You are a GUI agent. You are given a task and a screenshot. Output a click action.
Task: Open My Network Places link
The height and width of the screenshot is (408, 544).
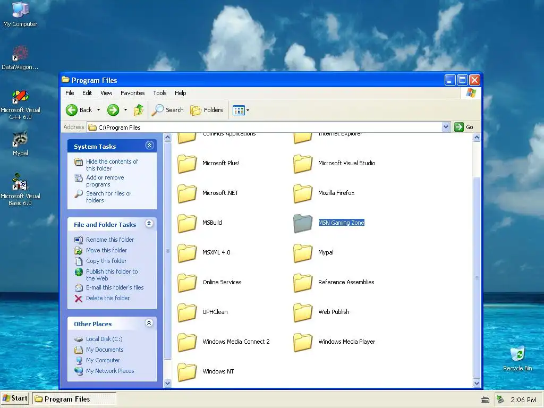pyautogui.click(x=109, y=371)
